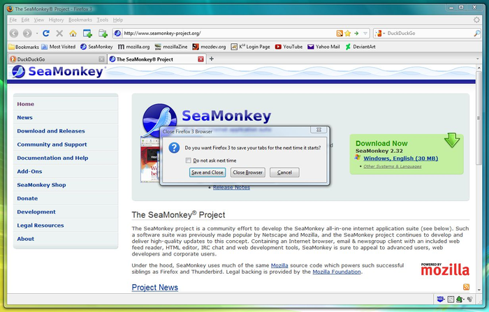The image size is (489, 312).
Task: Open the File menu
Action: click(13, 20)
